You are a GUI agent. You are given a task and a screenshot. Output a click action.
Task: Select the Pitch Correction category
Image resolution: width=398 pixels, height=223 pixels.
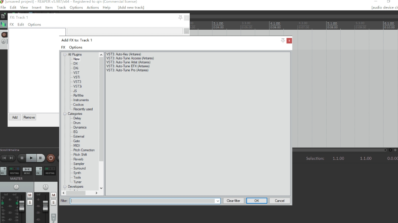pyautogui.click(x=84, y=150)
